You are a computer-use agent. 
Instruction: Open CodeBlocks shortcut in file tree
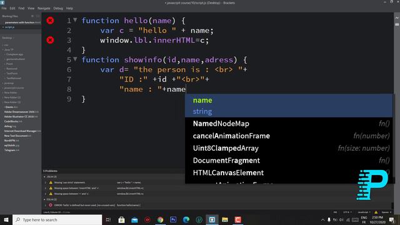click(x=12, y=121)
